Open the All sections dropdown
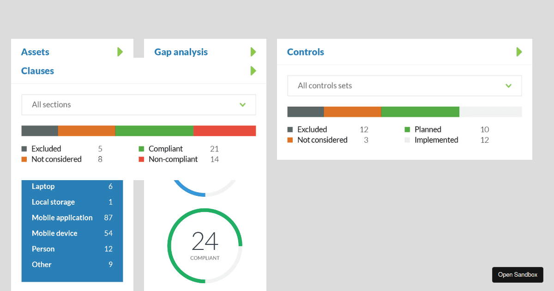 [x=138, y=105]
